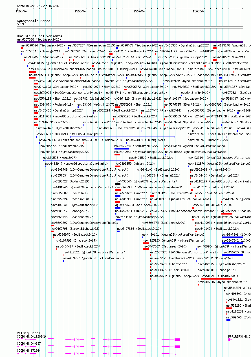This screenshot has height=357, width=251.
Task: Click variant nsv830524 (Wong2007) label
Action: (x=87, y=134)
